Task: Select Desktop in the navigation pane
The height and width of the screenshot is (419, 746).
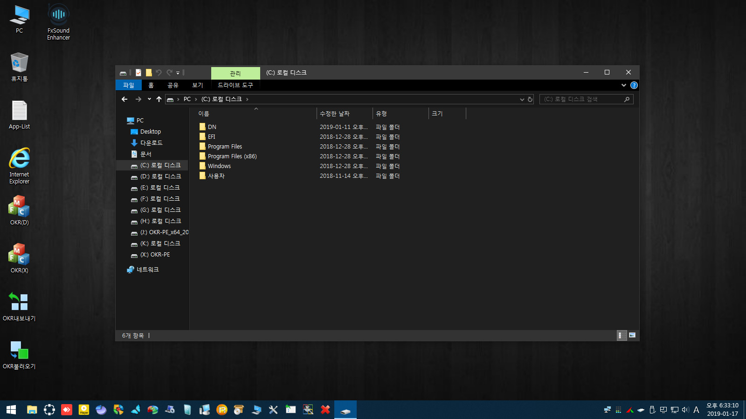Action: 146,132
